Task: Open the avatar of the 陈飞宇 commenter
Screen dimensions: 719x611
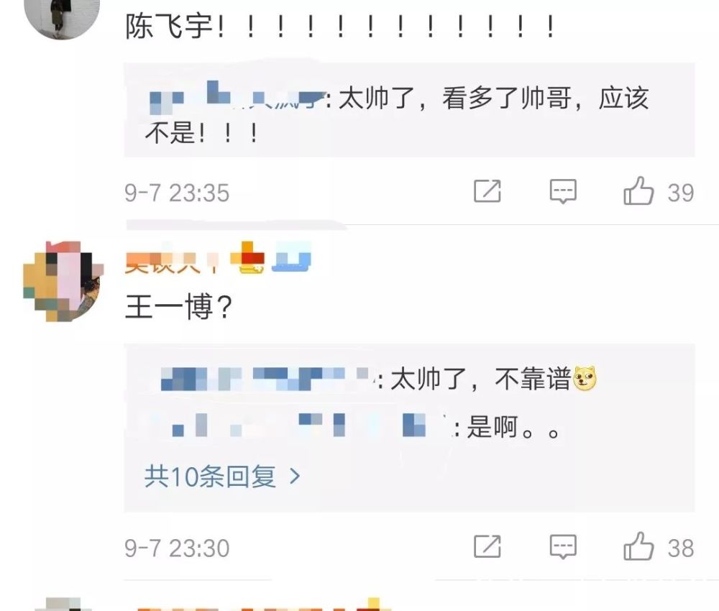Action: 62,19
